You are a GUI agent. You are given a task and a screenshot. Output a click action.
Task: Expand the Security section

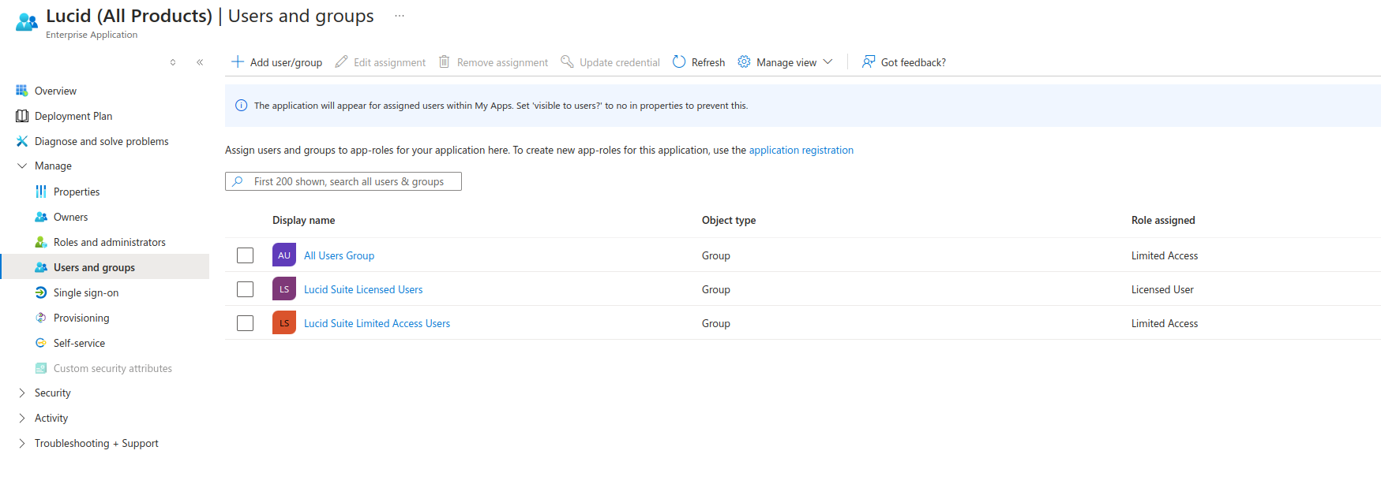(22, 393)
